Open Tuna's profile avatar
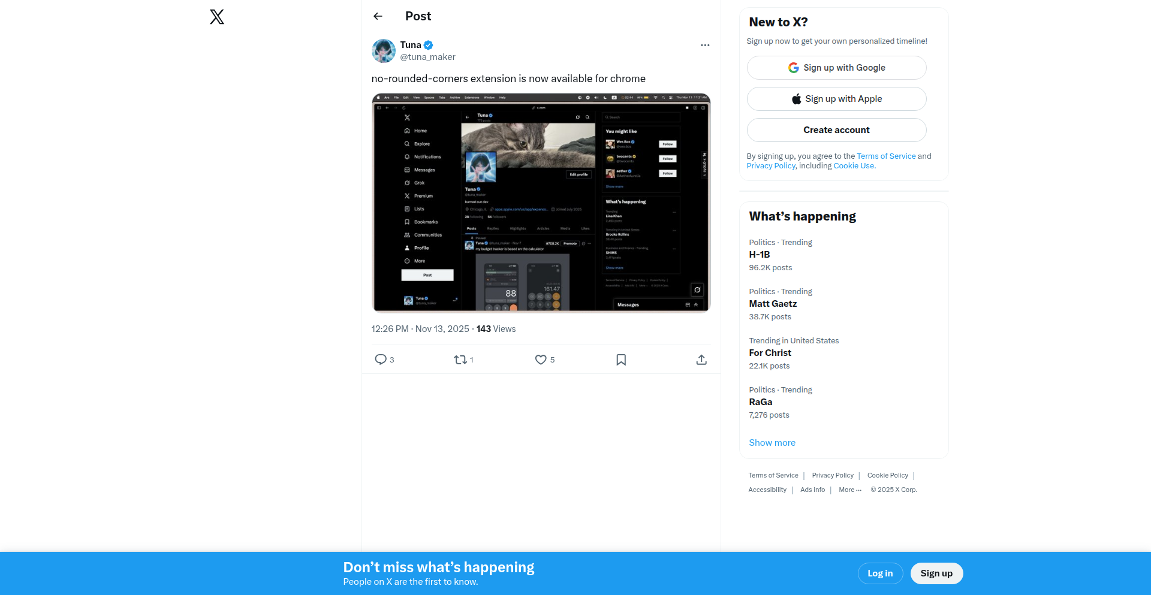This screenshot has width=1151, height=595. (x=384, y=51)
